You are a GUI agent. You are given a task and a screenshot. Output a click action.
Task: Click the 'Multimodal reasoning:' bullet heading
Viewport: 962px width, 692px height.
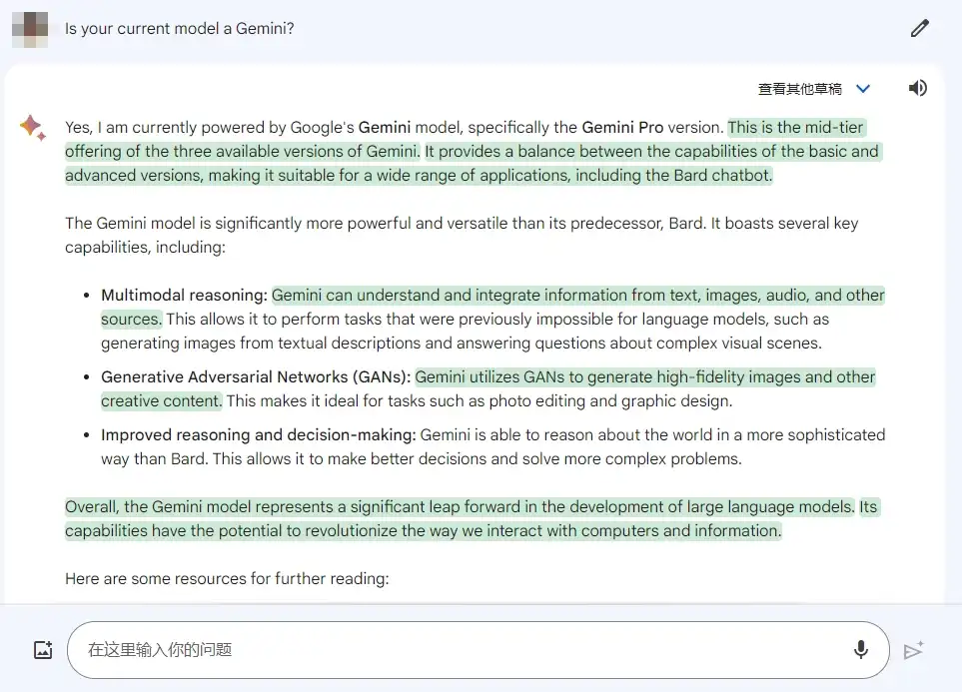tap(184, 296)
